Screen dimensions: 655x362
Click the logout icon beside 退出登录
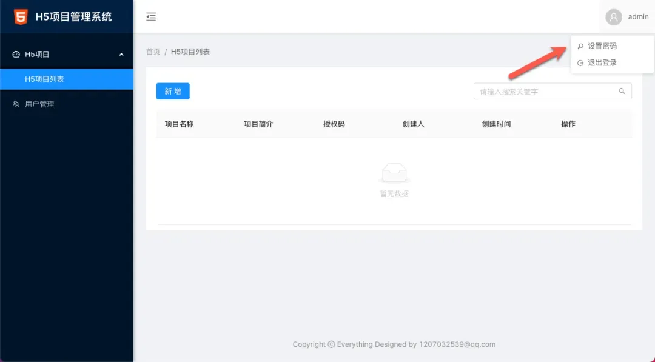pos(580,63)
